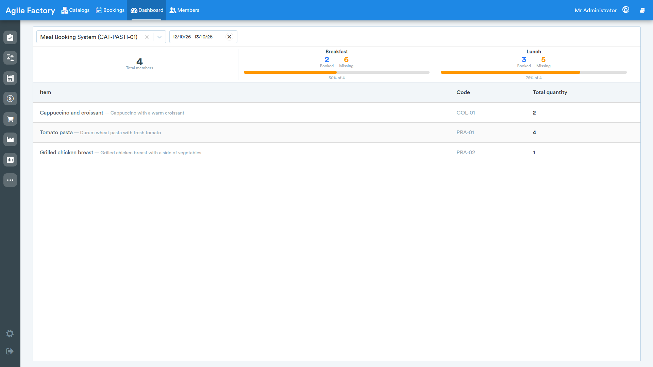This screenshot has height=367, width=653.
Task: Click Lunch Booked count 3
Action: [524, 60]
